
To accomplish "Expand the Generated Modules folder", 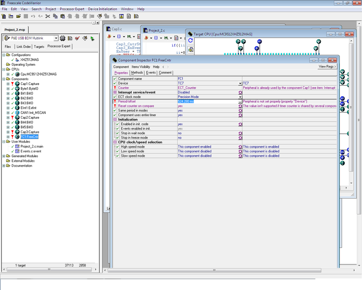I will [x=4, y=156].
